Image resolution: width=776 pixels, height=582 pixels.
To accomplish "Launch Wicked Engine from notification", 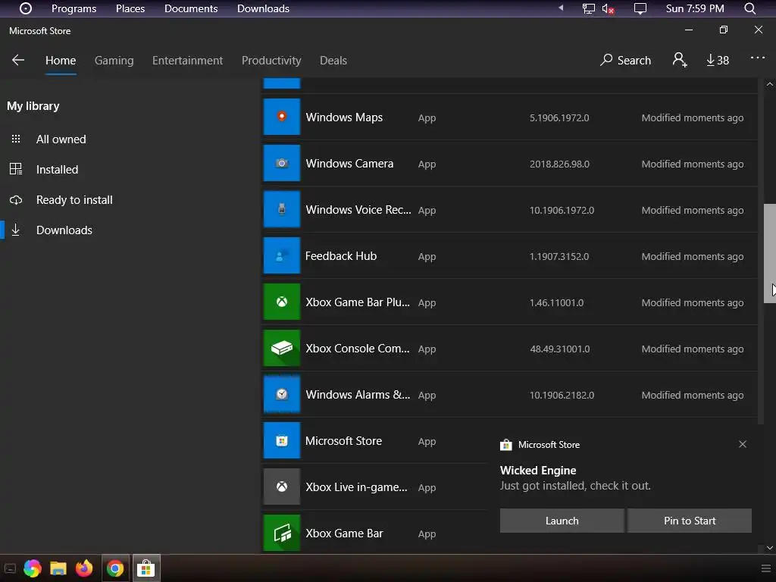I will click(562, 521).
